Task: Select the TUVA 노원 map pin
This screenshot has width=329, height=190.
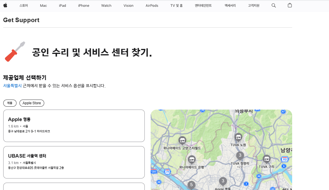Action: [238, 137]
